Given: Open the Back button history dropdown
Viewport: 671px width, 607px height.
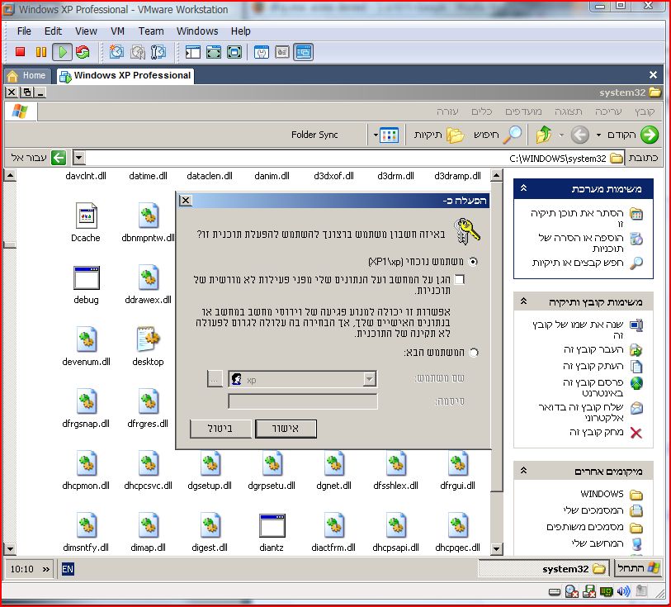Looking at the screenshot, I should point(598,135).
